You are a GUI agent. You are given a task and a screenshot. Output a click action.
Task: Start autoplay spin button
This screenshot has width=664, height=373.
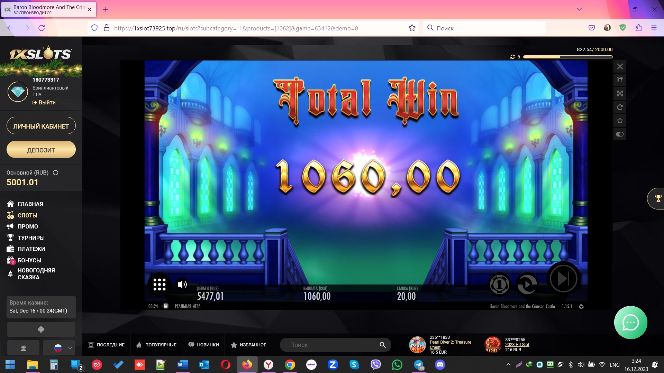click(x=527, y=285)
